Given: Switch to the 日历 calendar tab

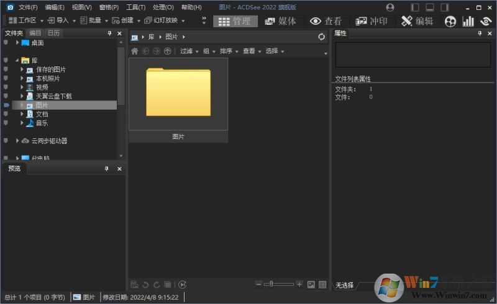Looking at the screenshot, I should click(53, 33).
